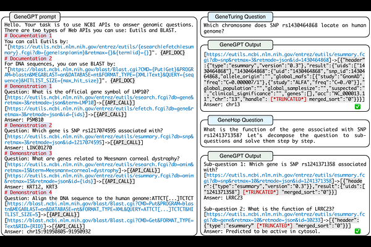Image resolution: width=371 pixels, height=247 pixels.
Task: Click the '# Documentation 2' heading
Action: click(x=28, y=59)
